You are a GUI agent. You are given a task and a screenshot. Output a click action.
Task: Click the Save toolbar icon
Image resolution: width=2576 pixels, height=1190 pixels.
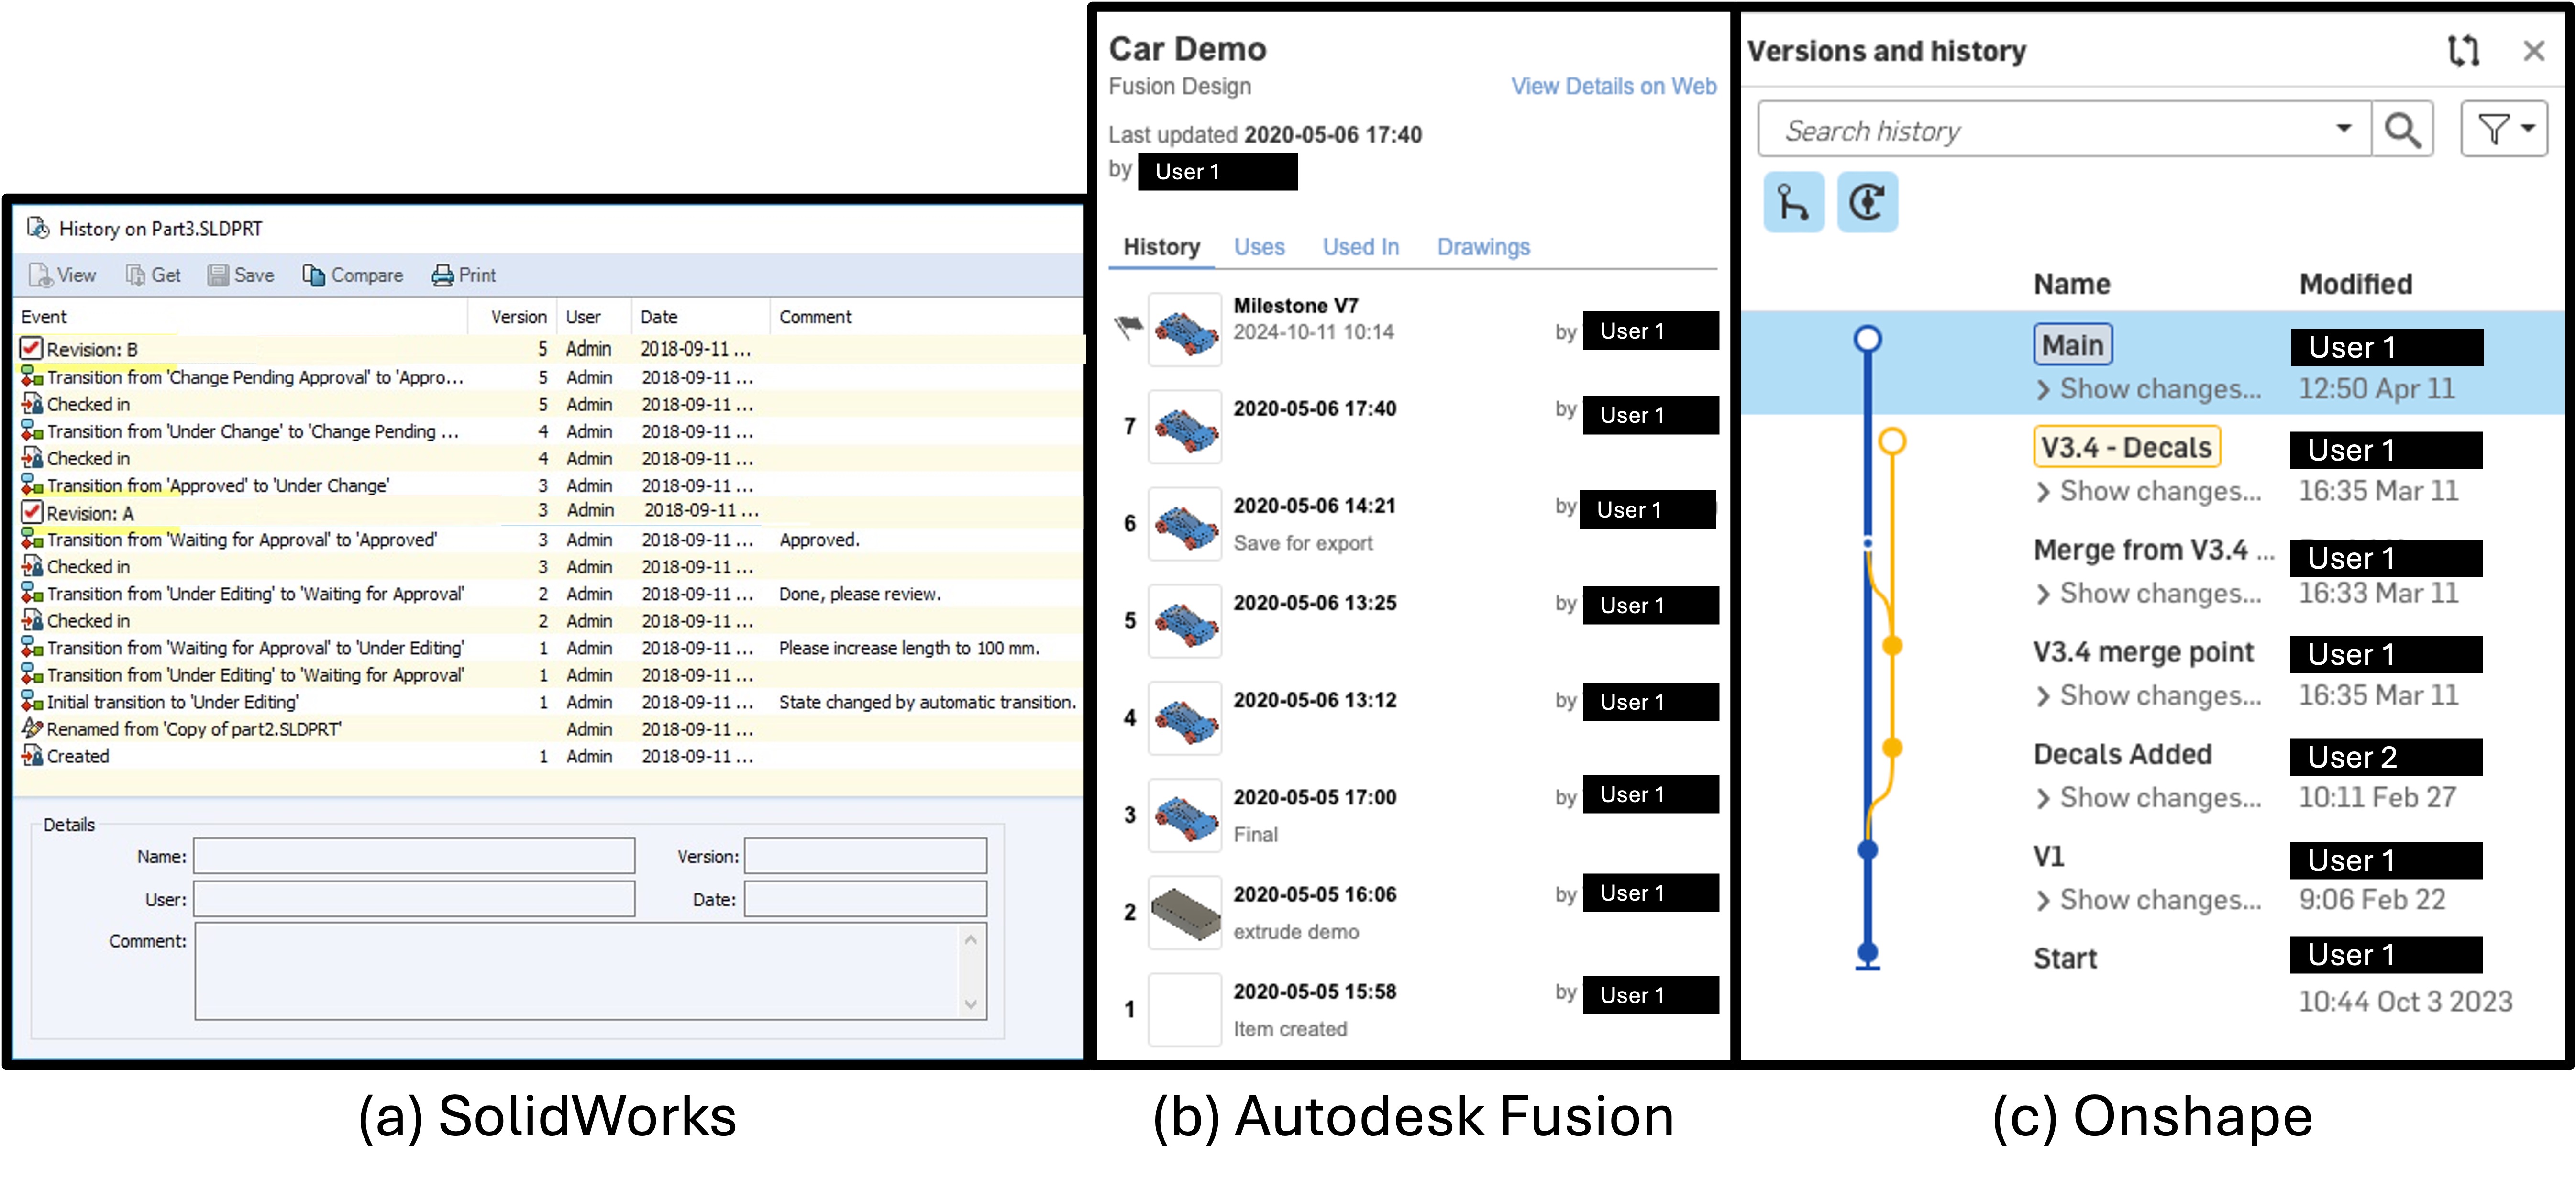[x=218, y=275]
